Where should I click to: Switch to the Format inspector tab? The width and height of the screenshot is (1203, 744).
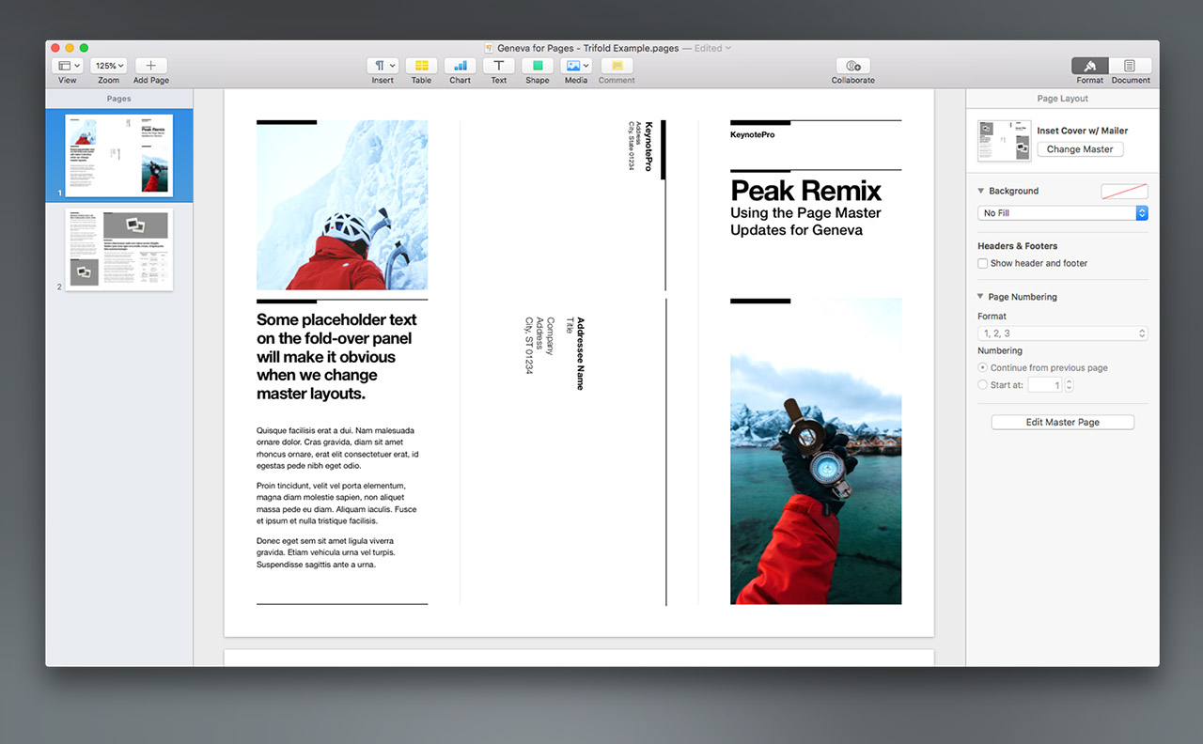pos(1090,66)
